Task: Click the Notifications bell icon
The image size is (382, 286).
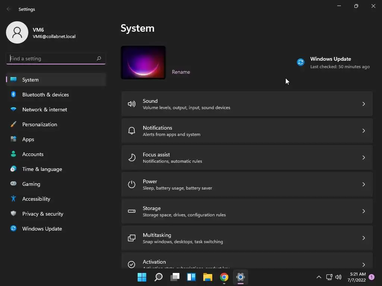Action: tap(132, 131)
